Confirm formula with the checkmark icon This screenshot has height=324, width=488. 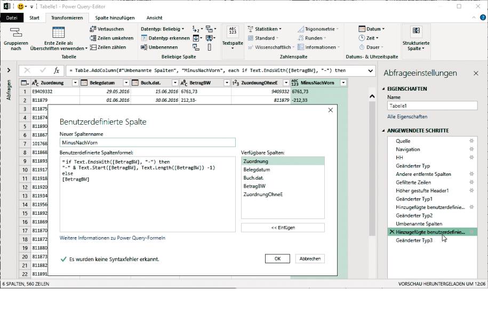point(43,70)
